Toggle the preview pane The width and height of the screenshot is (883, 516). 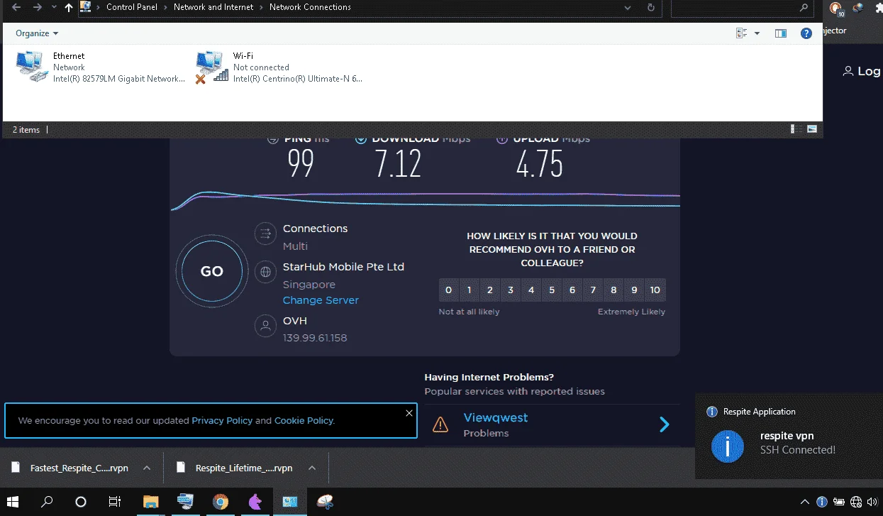click(x=781, y=33)
